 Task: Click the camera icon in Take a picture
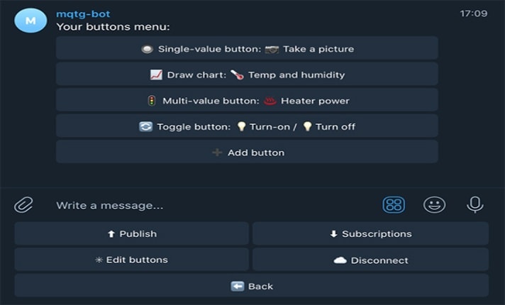pos(272,49)
